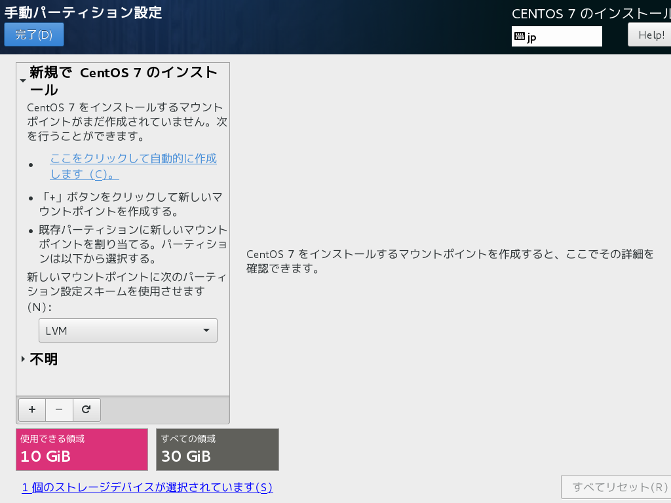The width and height of the screenshot is (671, 503).
Task: Open the 1 個のストレージデバイスが選択されています link
Action: [147, 487]
